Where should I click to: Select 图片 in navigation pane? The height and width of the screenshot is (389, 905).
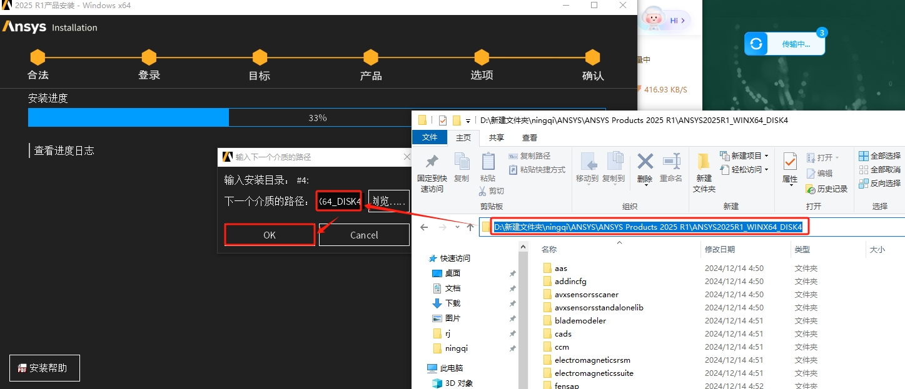click(x=453, y=318)
